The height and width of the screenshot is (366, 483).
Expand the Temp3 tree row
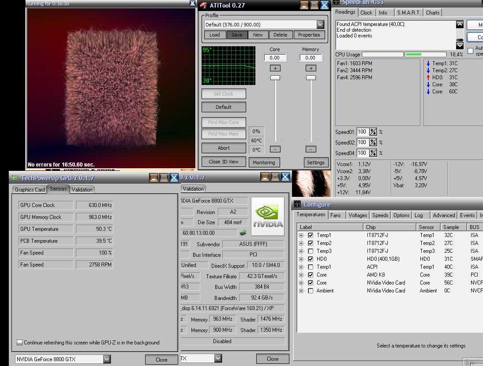pyautogui.click(x=301, y=251)
